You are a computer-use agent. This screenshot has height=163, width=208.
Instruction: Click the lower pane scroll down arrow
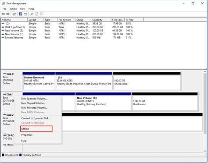coord(205,151)
